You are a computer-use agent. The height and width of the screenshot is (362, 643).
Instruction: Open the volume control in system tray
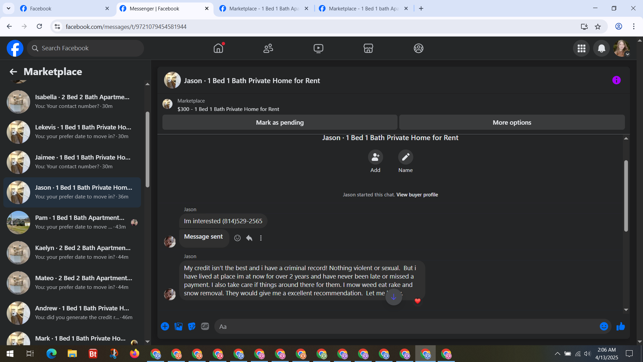587,354
